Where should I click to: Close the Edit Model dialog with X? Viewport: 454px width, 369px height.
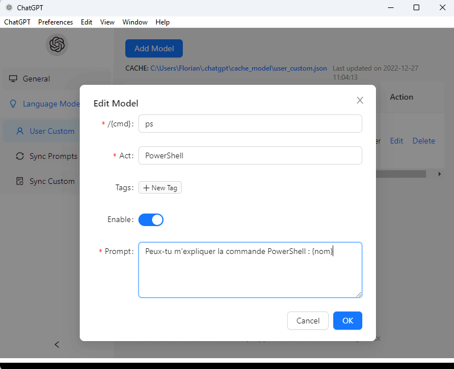pyautogui.click(x=359, y=100)
